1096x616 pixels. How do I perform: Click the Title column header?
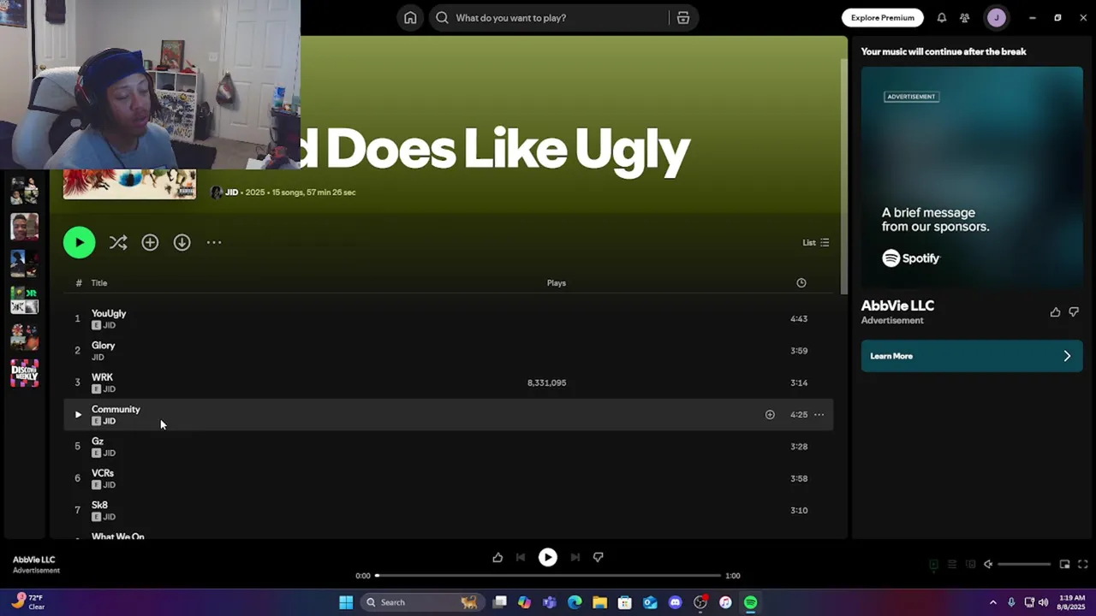[99, 283]
